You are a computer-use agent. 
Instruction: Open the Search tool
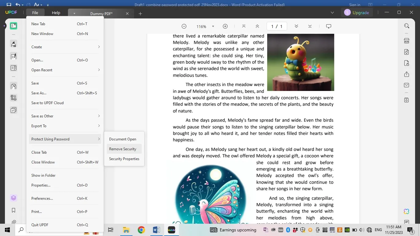point(406,26)
